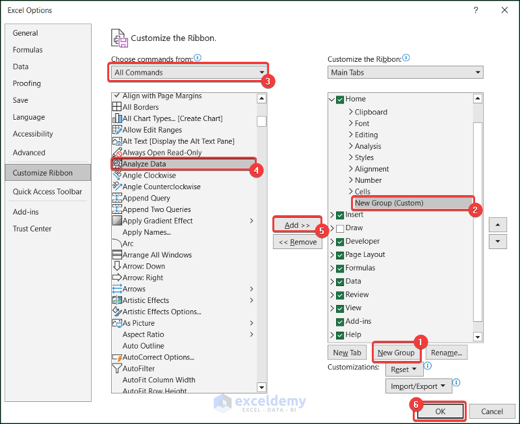
Task: Click the AutoFilter funnel icon
Action: [x=117, y=368]
